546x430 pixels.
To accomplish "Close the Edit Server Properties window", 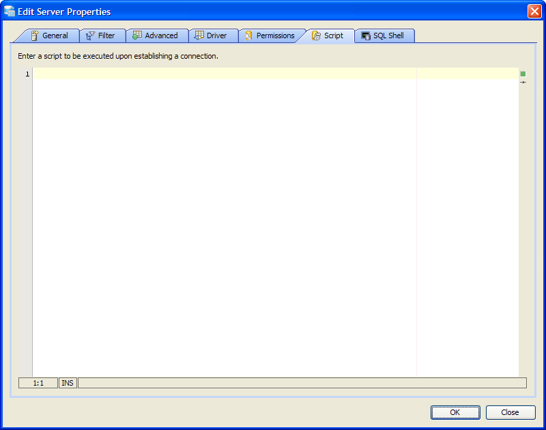I will [534, 12].
